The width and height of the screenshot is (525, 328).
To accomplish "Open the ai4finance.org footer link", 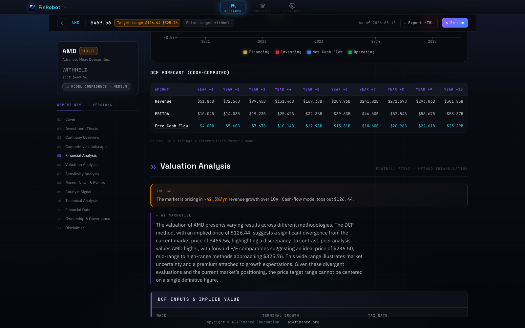I will click(304, 322).
